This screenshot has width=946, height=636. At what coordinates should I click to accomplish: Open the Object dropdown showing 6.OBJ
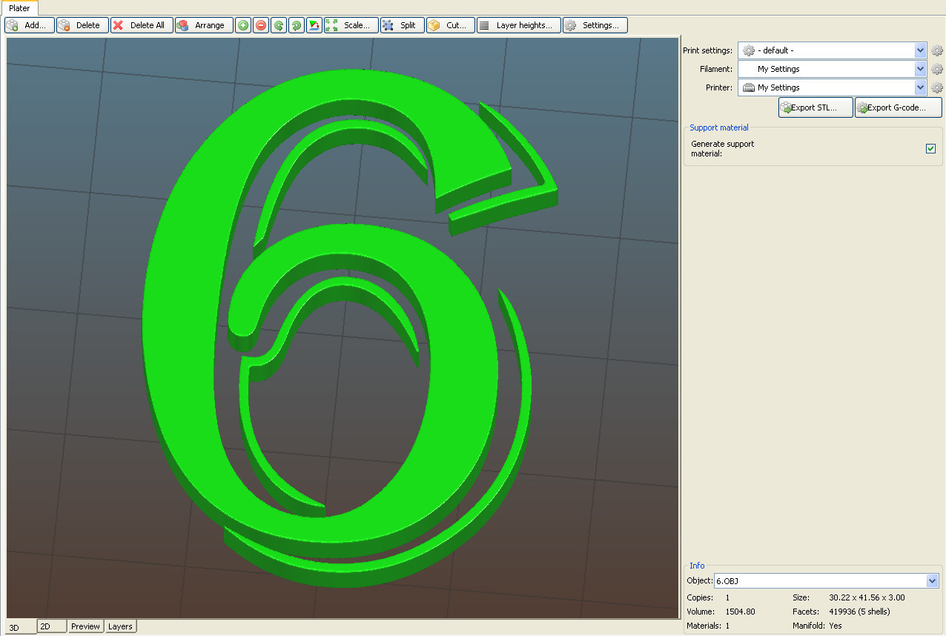(x=933, y=580)
